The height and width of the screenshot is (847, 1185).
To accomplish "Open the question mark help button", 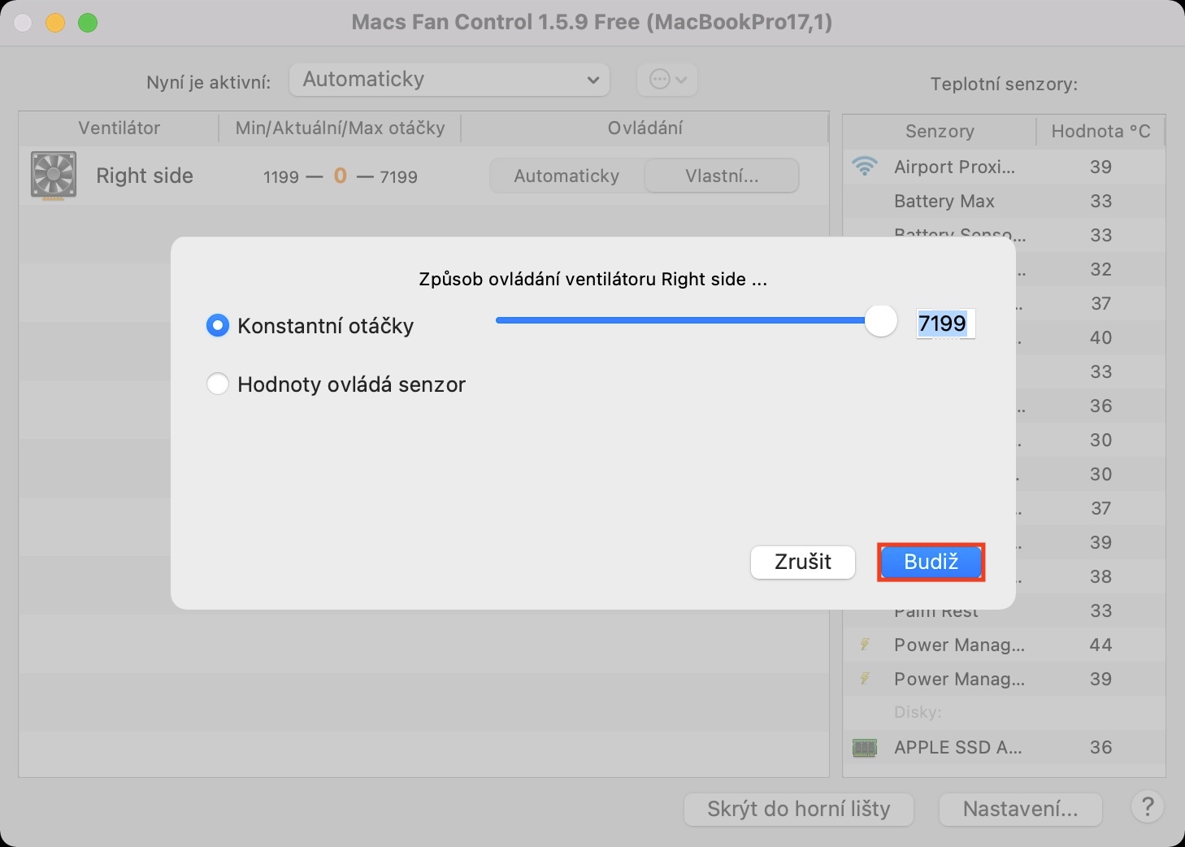I will [x=1147, y=807].
